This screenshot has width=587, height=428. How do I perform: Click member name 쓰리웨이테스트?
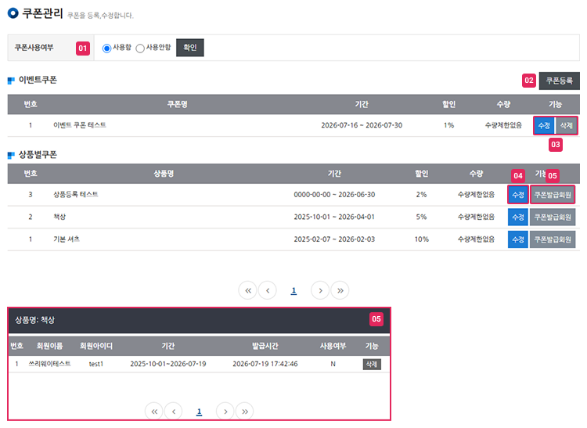coord(49,364)
